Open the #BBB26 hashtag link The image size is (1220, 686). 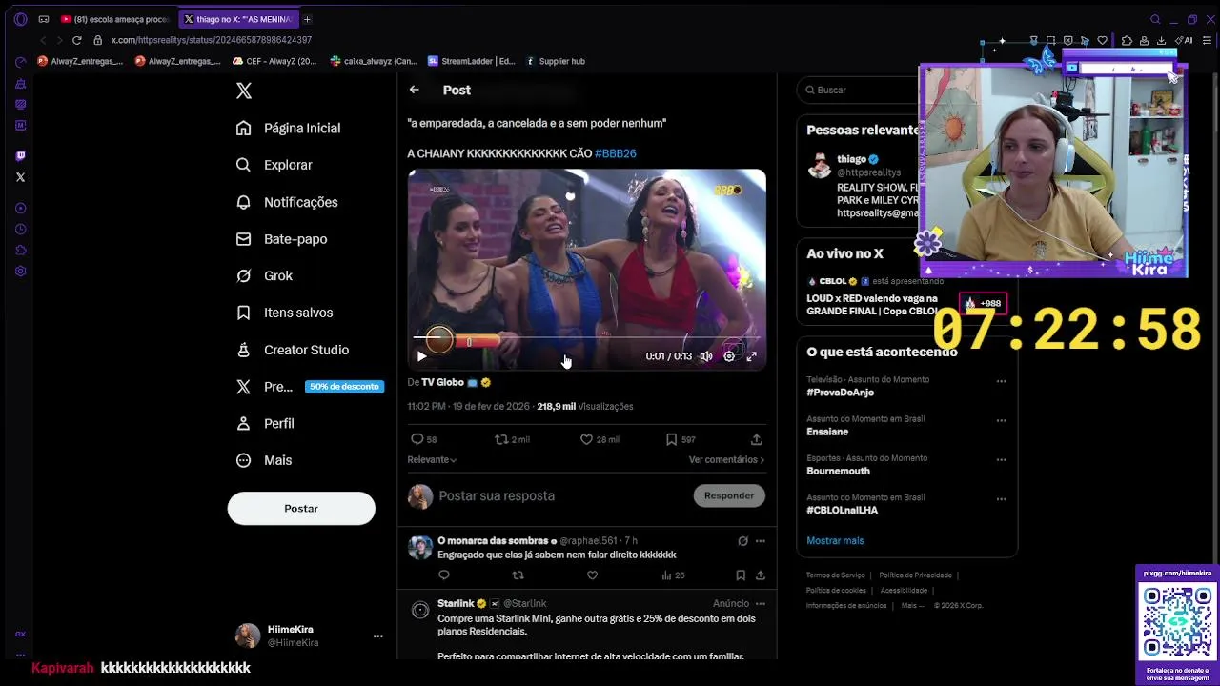[x=616, y=153]
